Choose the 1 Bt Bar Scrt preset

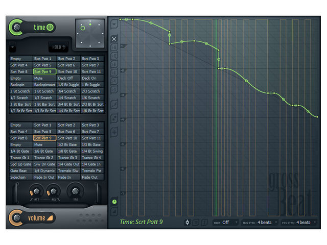(x=44, y=104)
